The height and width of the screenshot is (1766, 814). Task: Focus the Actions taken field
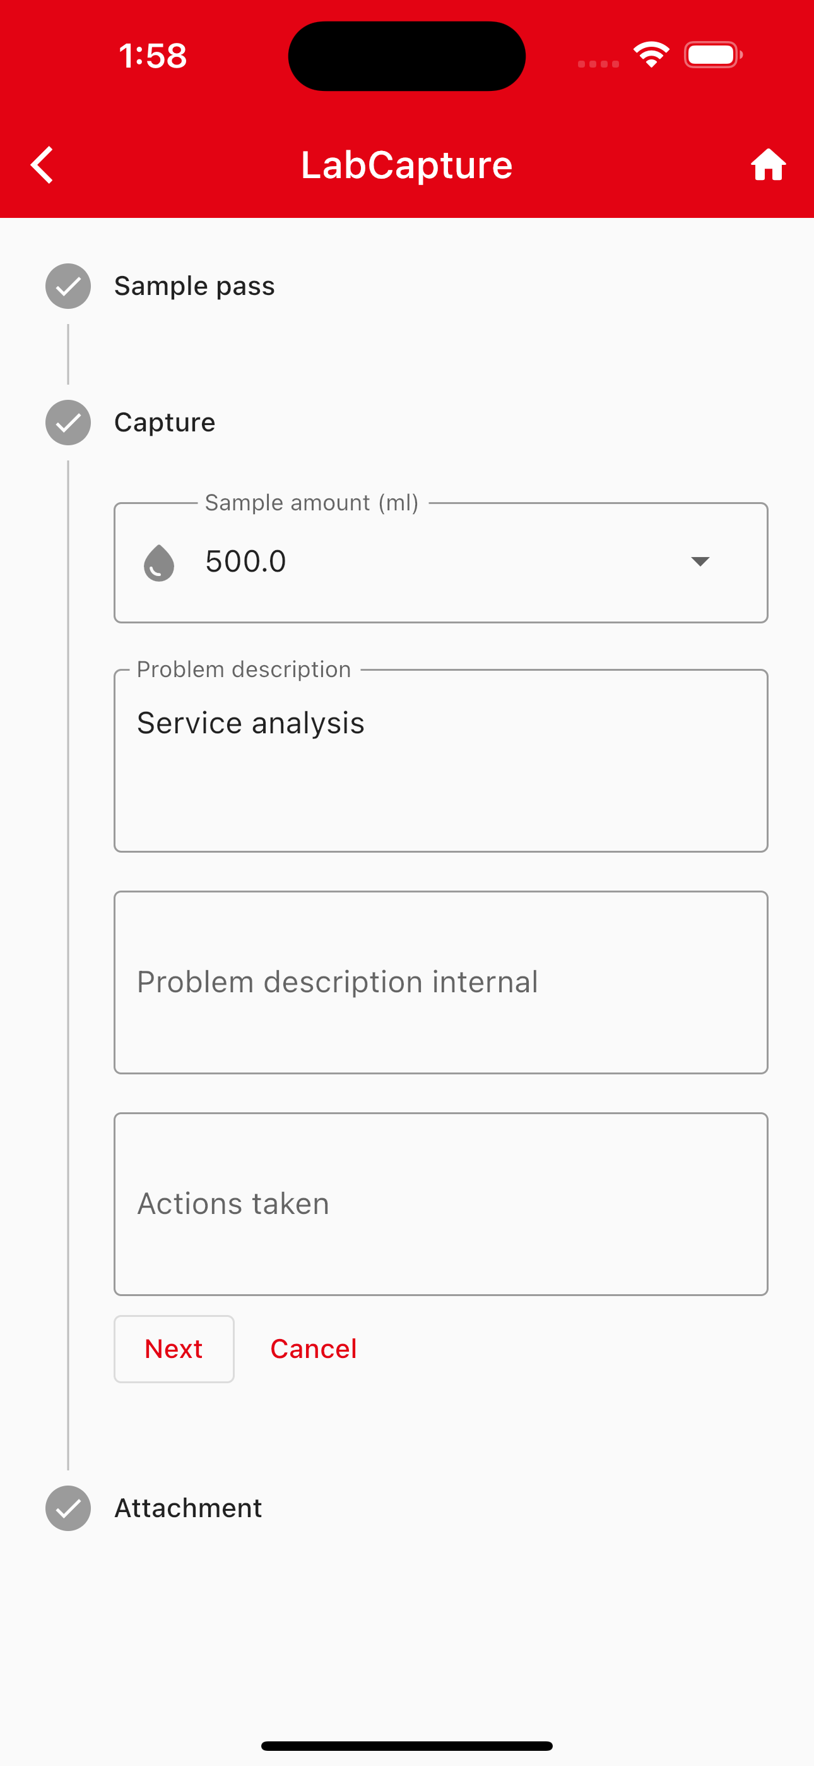tap(440, 1204)
